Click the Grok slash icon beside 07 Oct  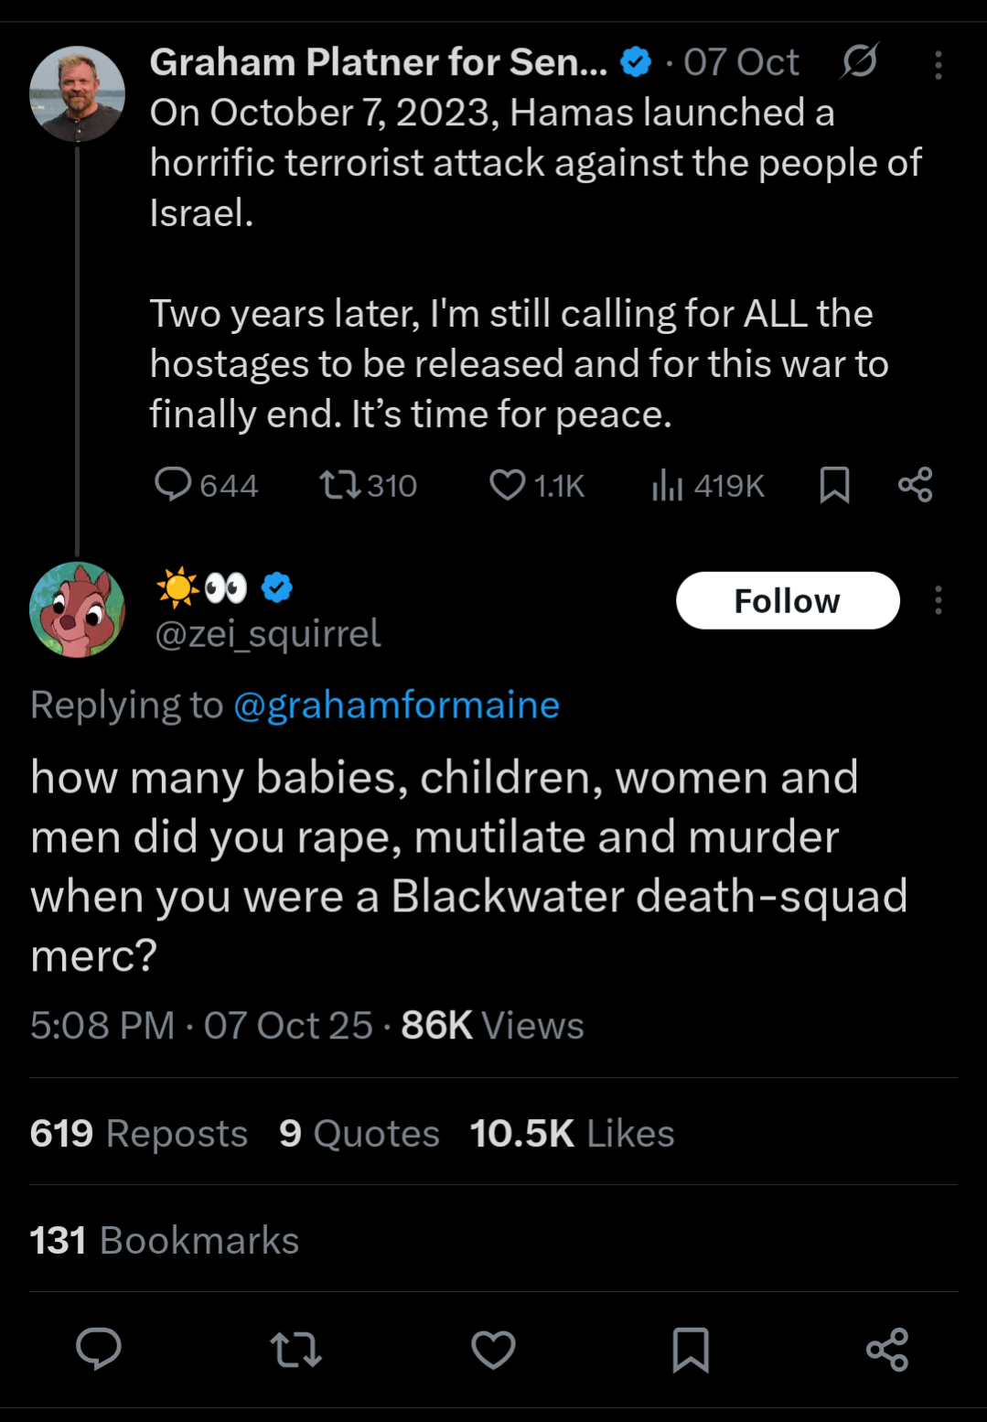[x=859, y=62]
